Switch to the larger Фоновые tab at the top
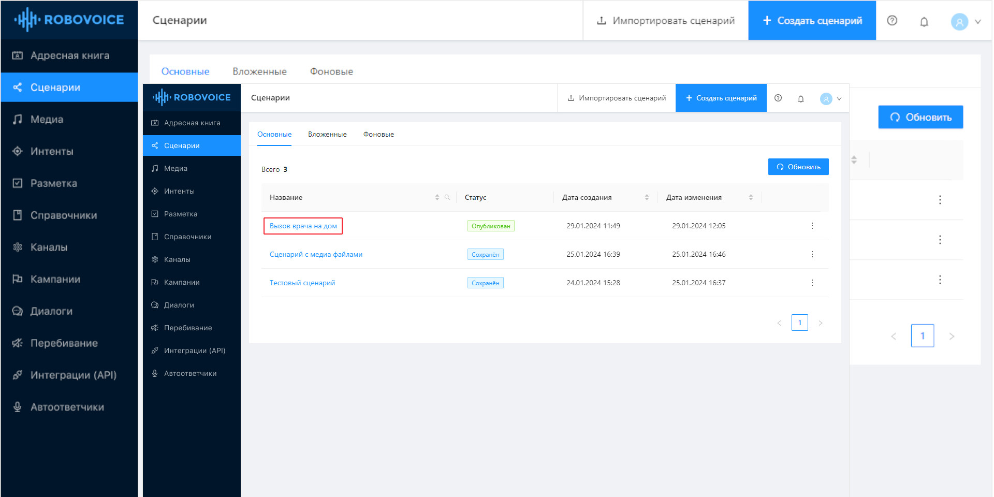994x497 pixels. [x=331, y=71]
